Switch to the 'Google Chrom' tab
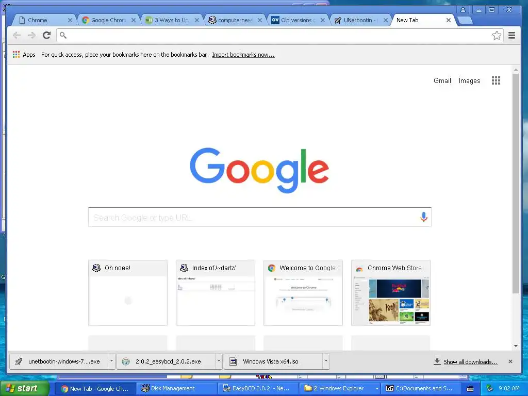The width and height of the screenshot is (528, 396). 108,20
